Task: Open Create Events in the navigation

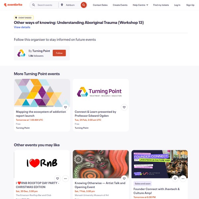Action: 120,5
